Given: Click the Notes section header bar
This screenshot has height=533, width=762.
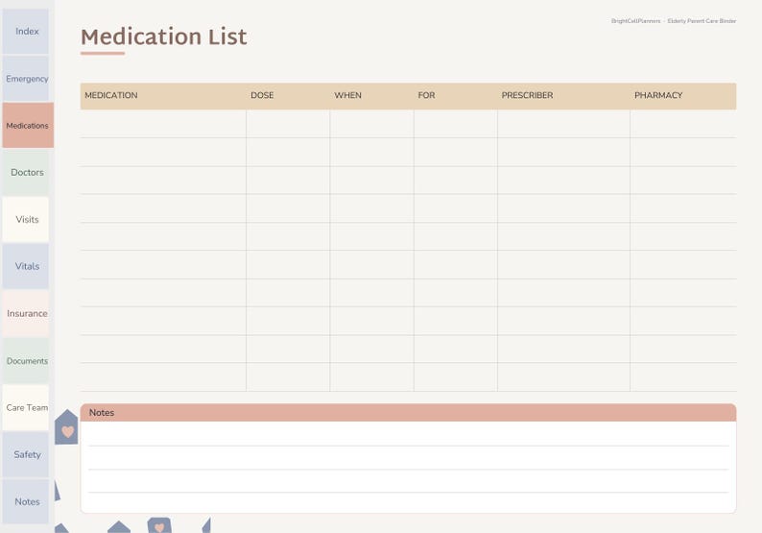Looking at the screenshot, I should [x=408, y=412].
